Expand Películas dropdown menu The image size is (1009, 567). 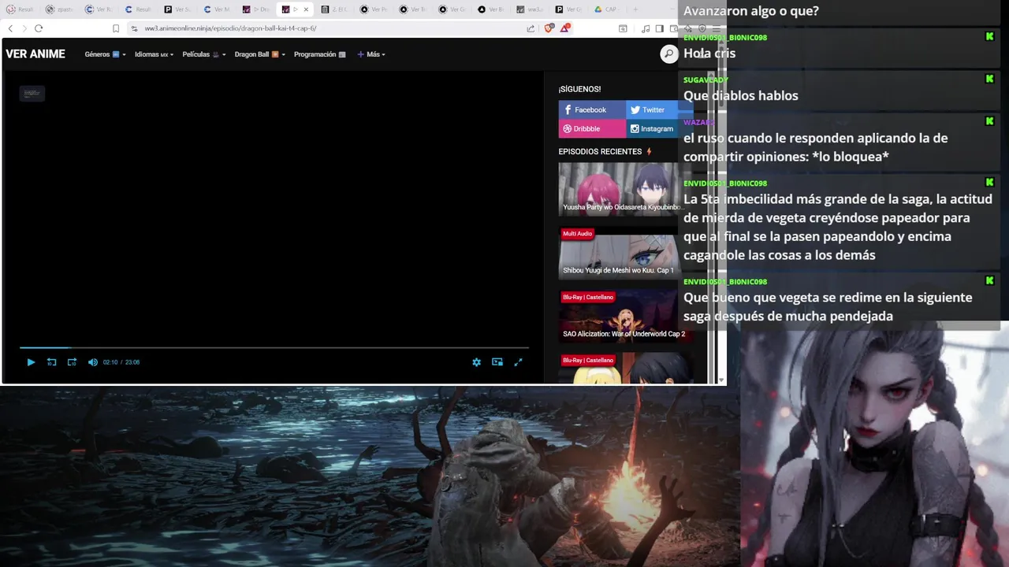click(x=204, y=54)
